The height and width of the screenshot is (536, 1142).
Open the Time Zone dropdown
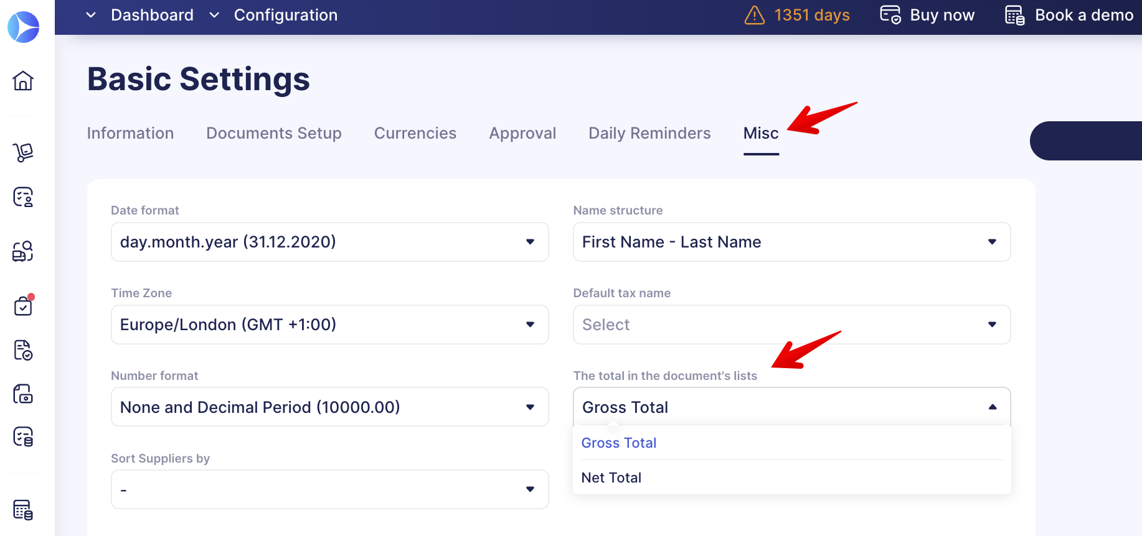coord(330,325)
